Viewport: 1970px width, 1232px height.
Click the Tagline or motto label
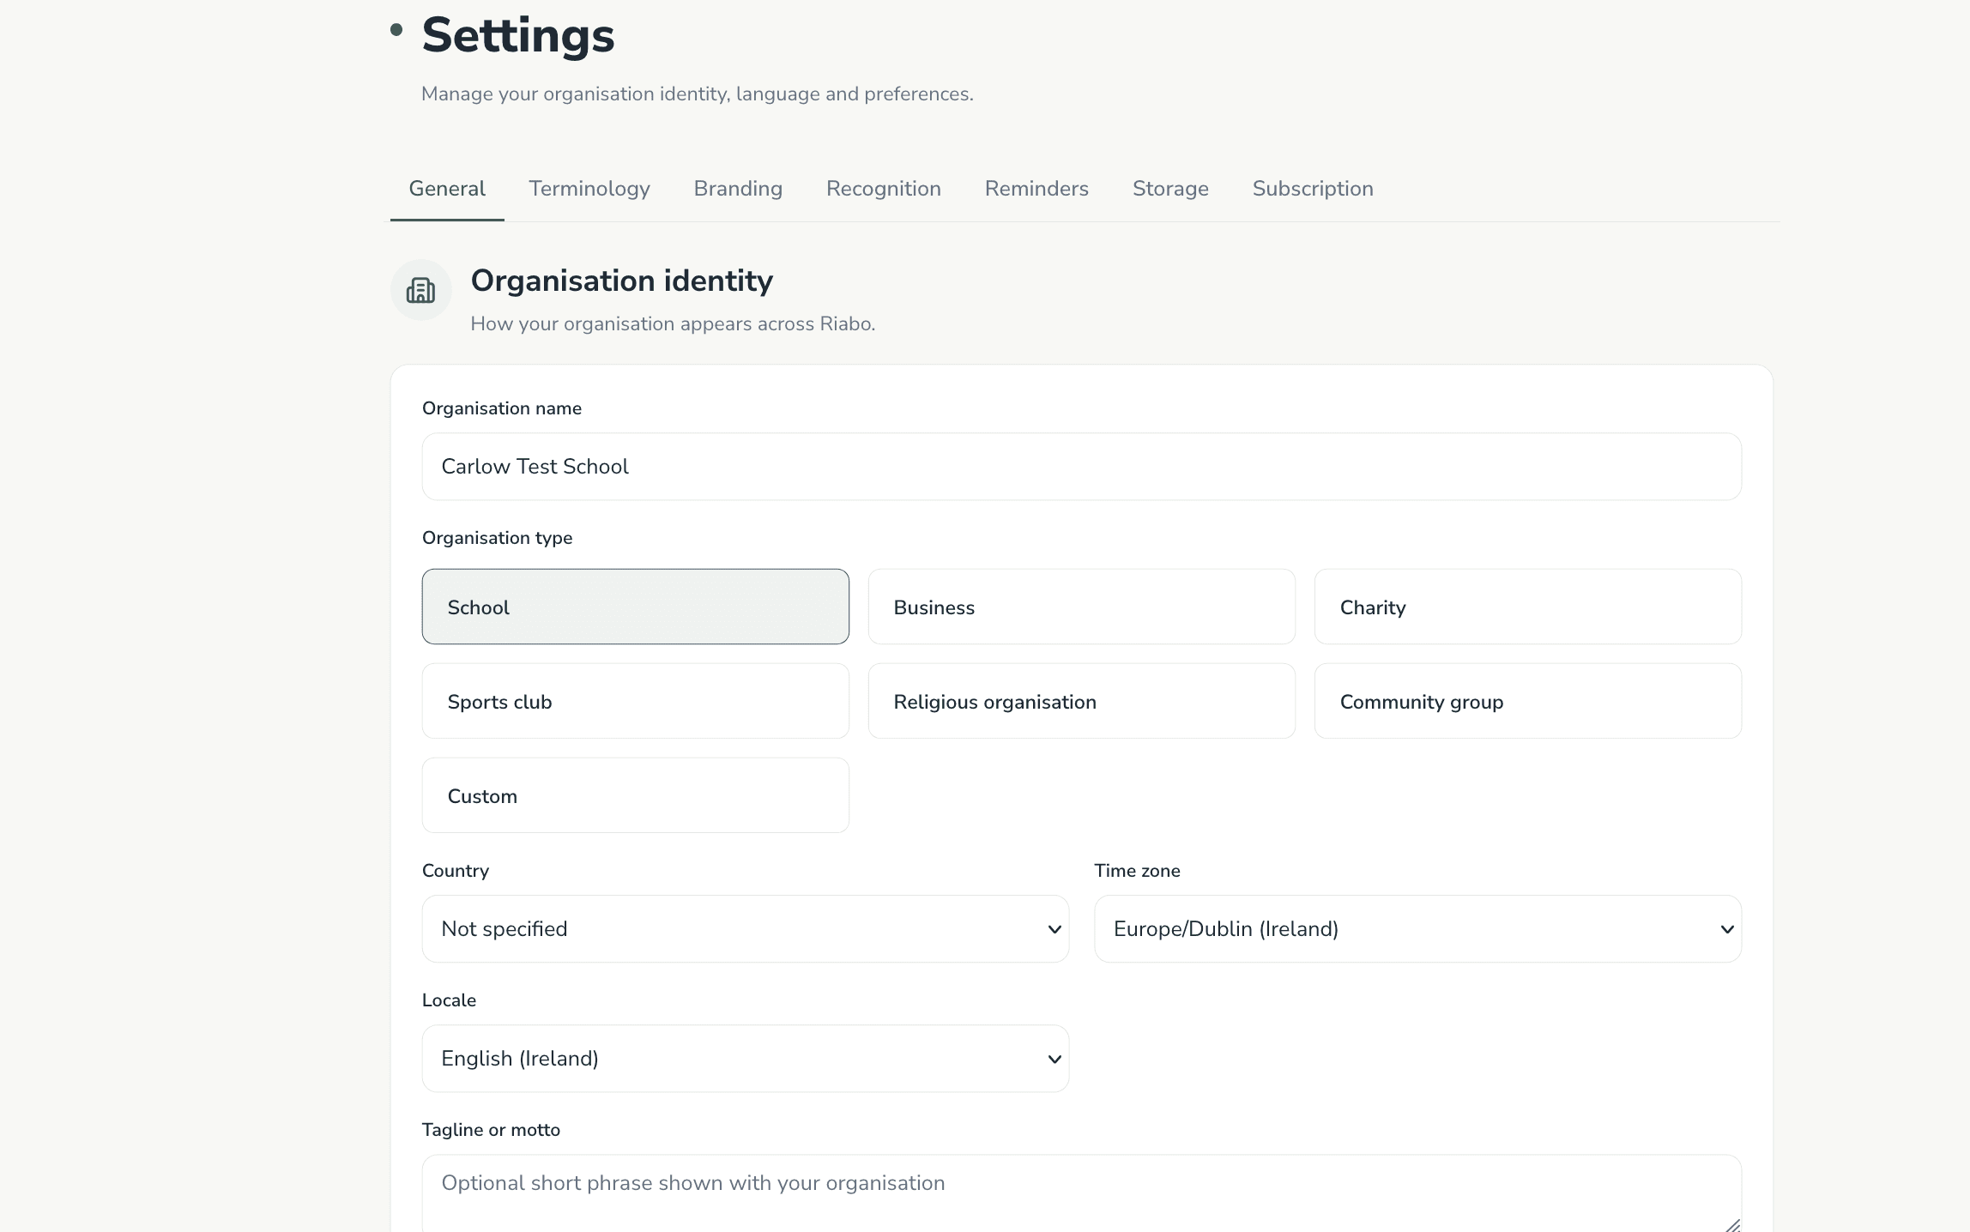491,1130
